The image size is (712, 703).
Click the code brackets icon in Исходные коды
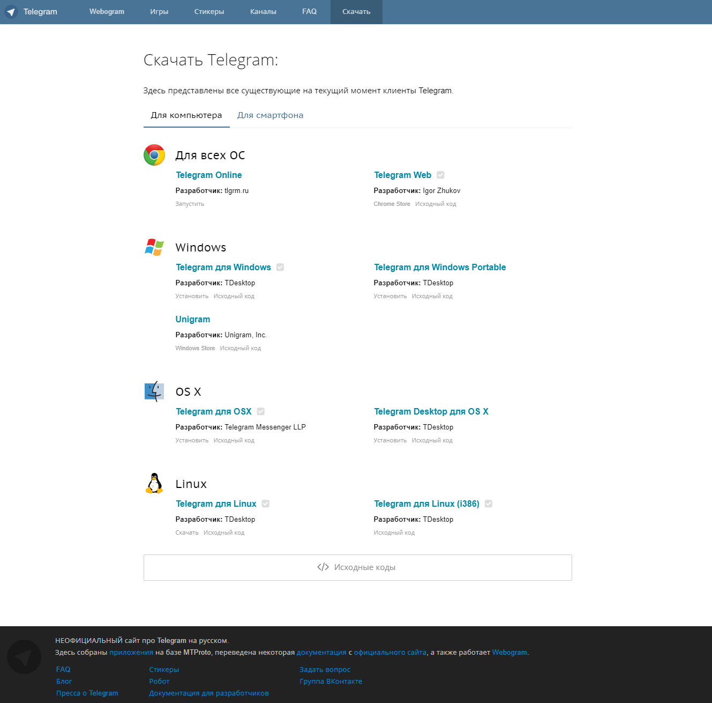coord(323,567)
